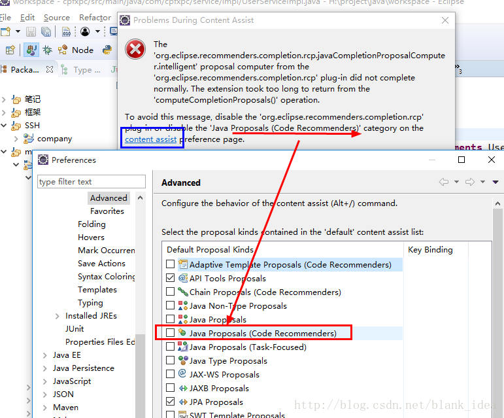The height and width of the screenshot is (418, 504).
Task: Click the Open Perspective icon
Action: [x=10, y=50]
